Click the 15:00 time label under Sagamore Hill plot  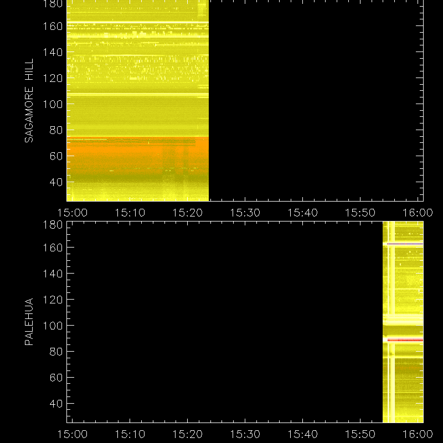pyautogui.click(x=73, y=213)
